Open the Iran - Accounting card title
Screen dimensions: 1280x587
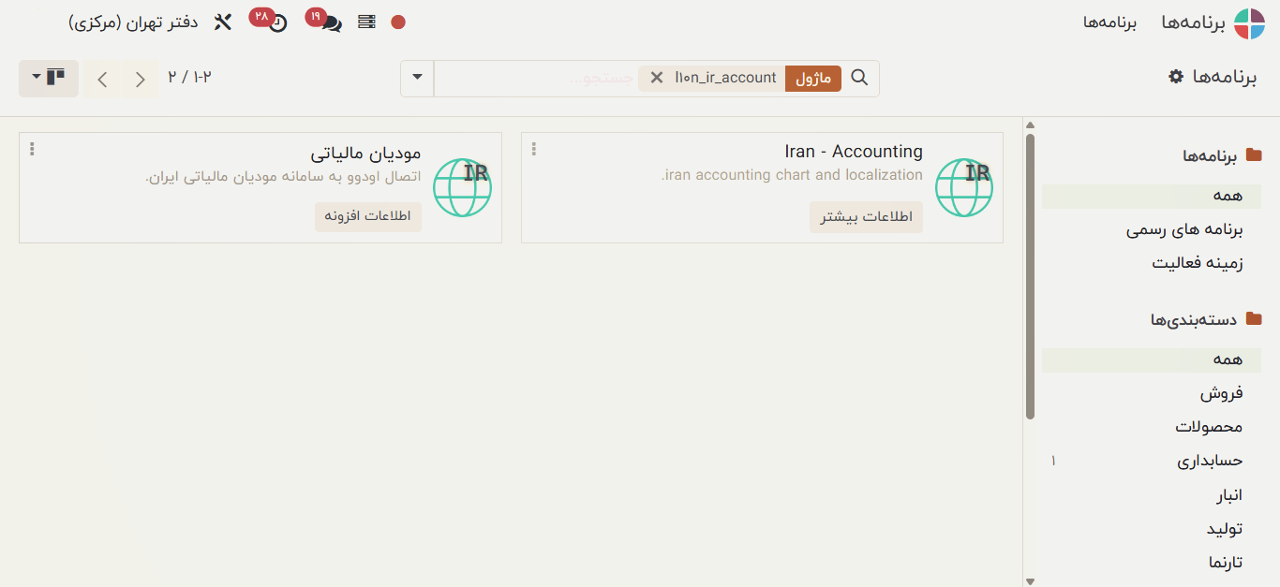(854, 152)
